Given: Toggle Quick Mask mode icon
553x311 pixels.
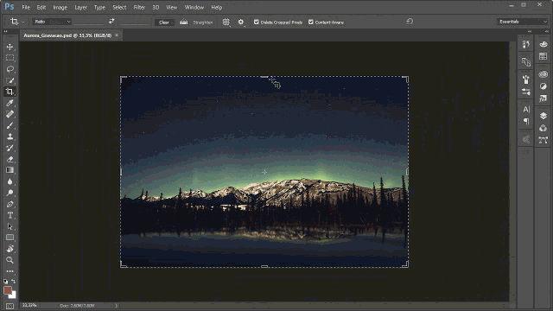Looking at the screenshot, I should pyautogui.click(x=10, y=306).
